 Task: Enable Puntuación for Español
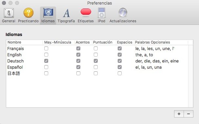click(x=96, y=67)
